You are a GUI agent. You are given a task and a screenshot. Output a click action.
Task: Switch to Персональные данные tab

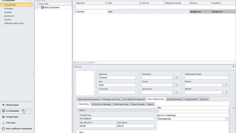coord(88,99)
